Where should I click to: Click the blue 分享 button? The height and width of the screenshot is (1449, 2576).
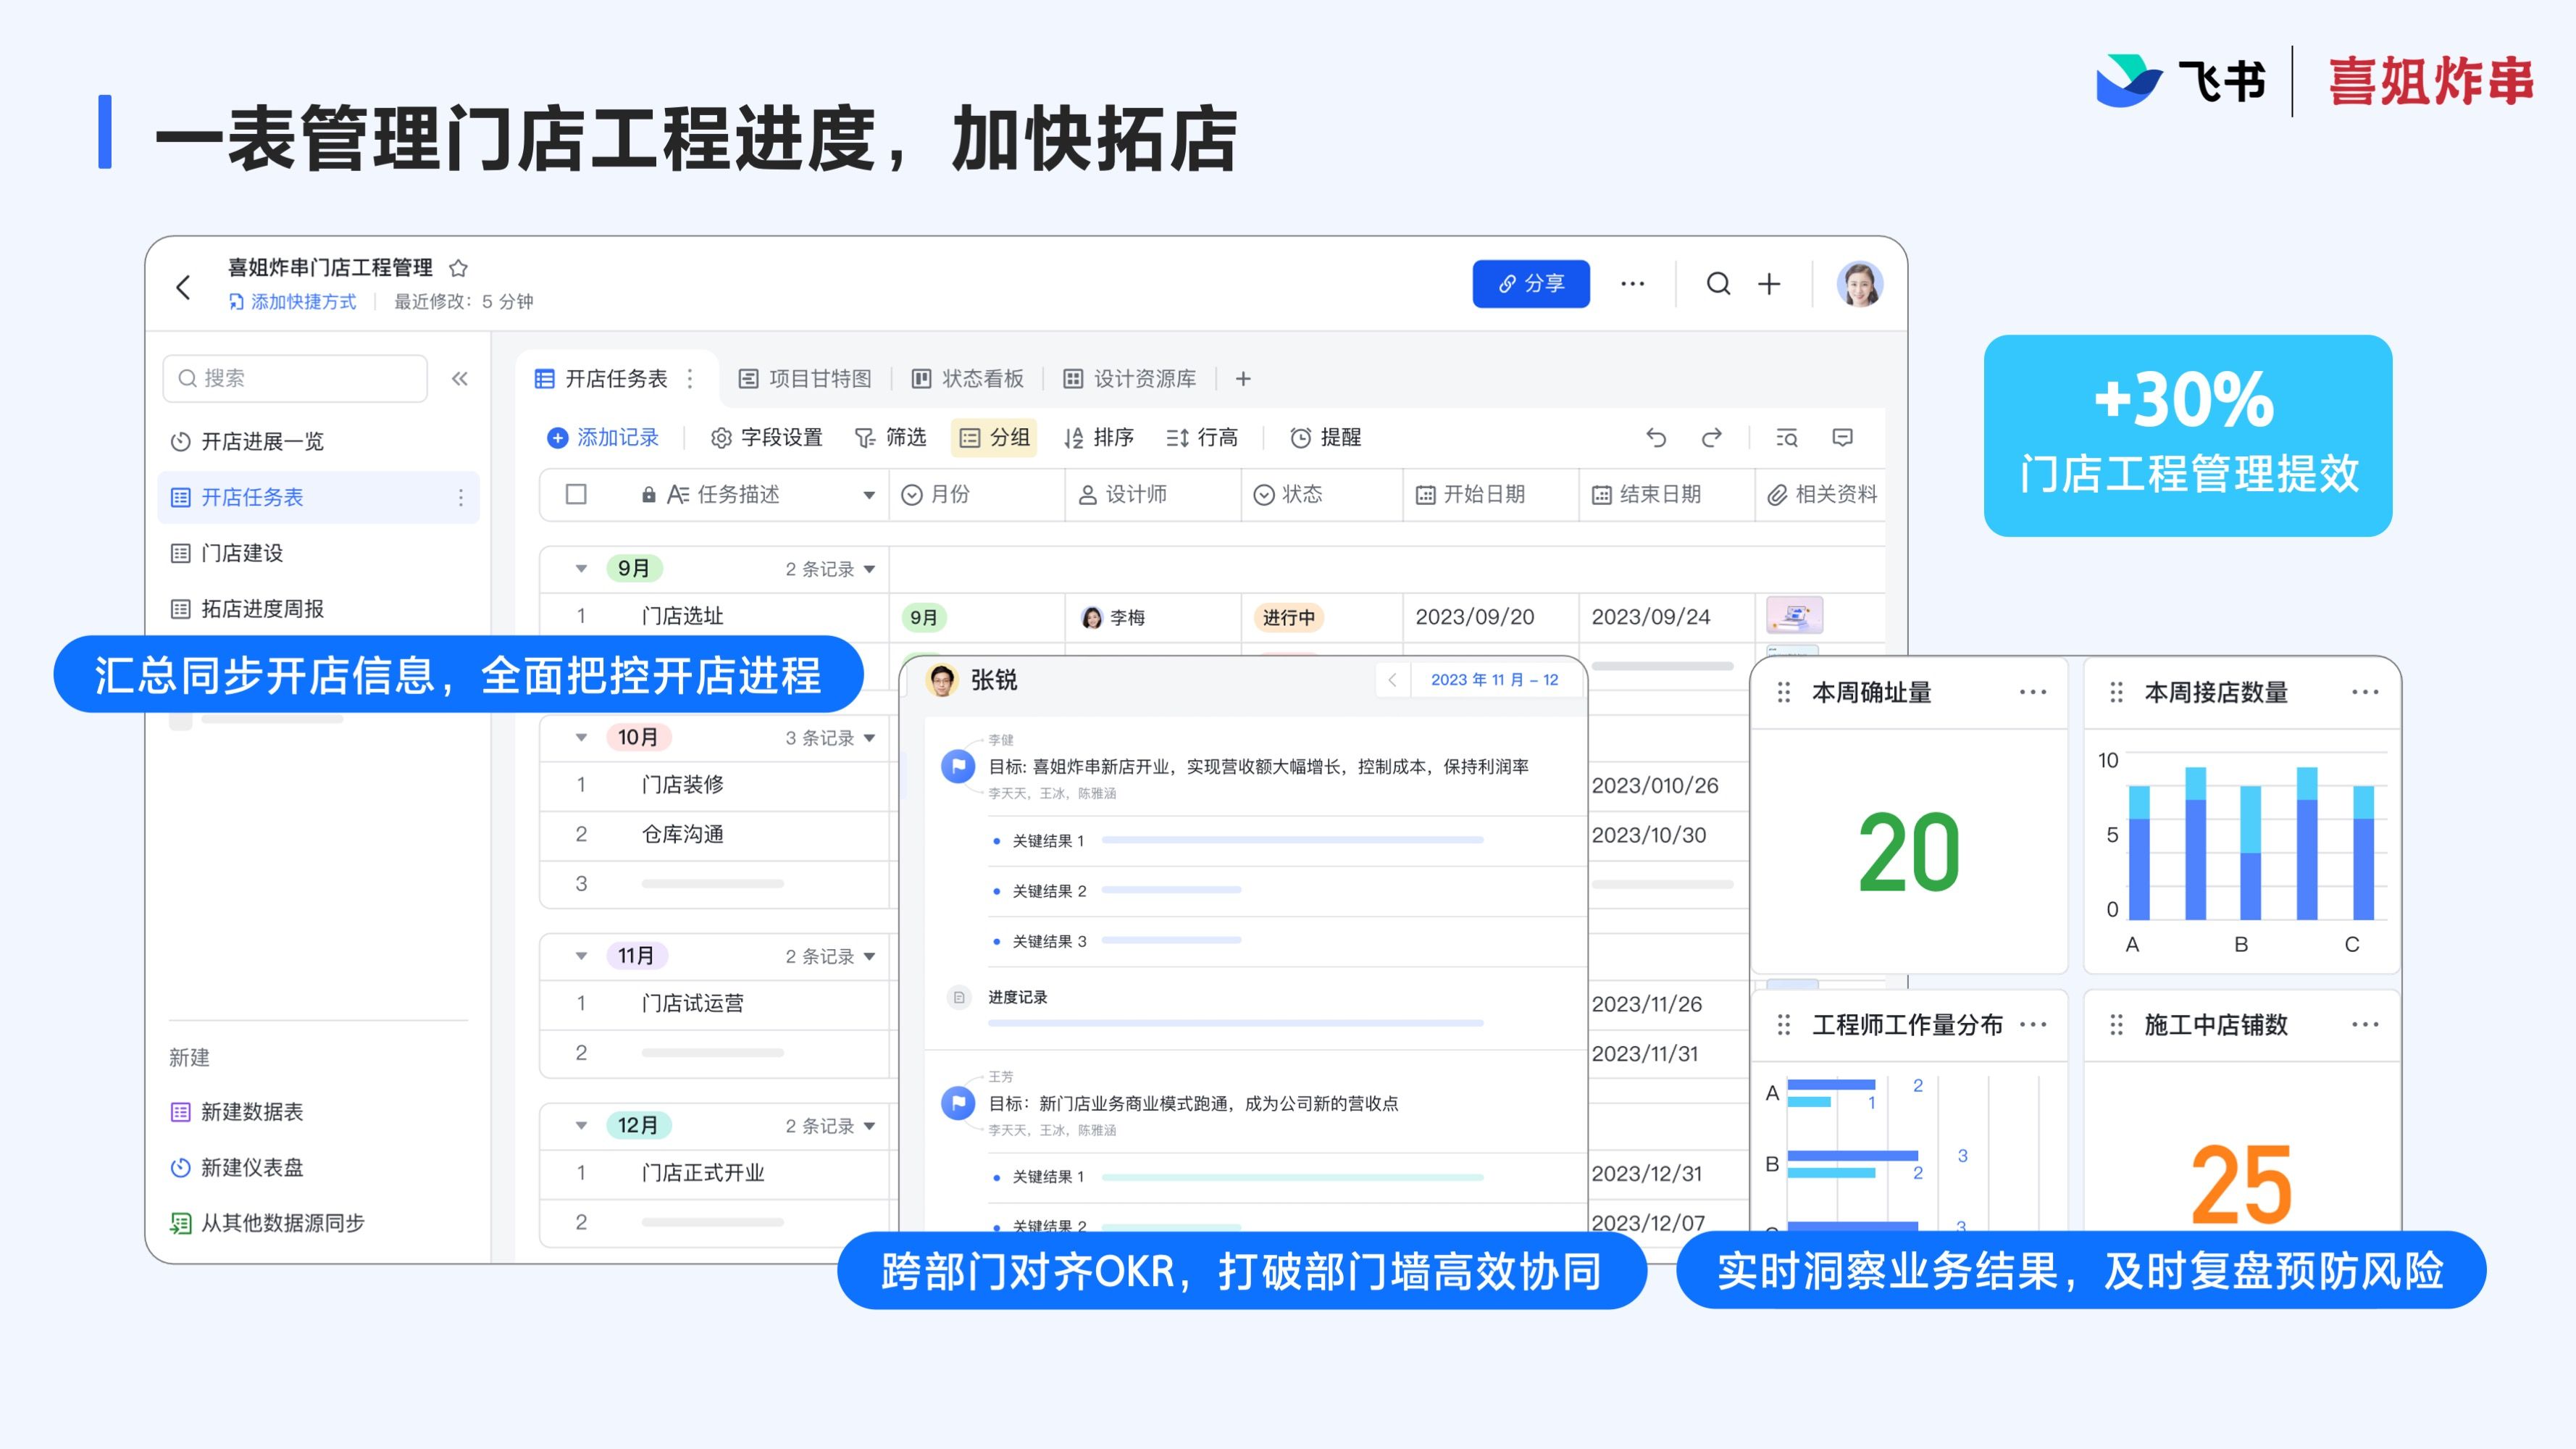1531,284
